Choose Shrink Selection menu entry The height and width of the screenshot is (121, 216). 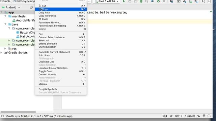point(61,47)
